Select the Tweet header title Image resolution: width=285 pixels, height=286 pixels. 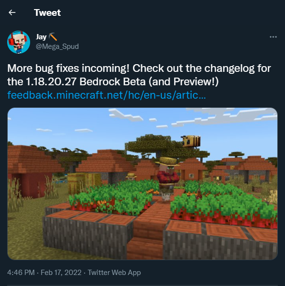pos(47,12)
